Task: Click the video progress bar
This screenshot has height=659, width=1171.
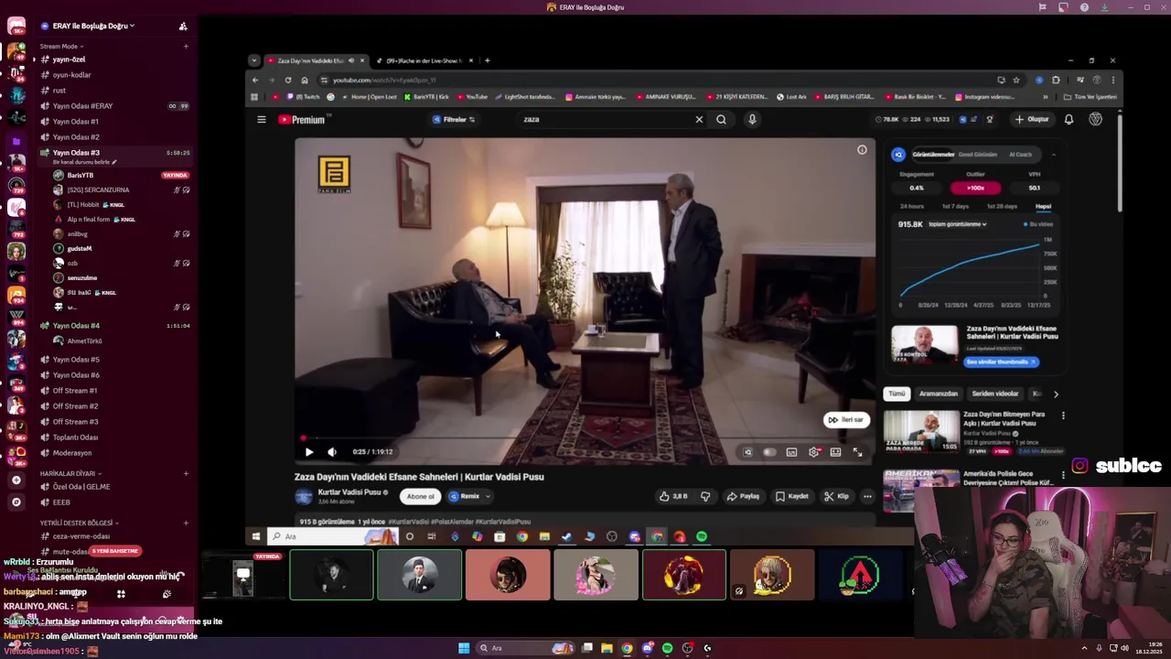Action: coord(585,438)
